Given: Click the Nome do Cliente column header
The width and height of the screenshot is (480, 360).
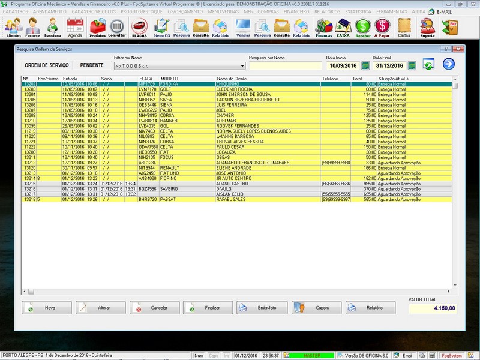Looking at the screenshot, I should (x=232, y=79).
